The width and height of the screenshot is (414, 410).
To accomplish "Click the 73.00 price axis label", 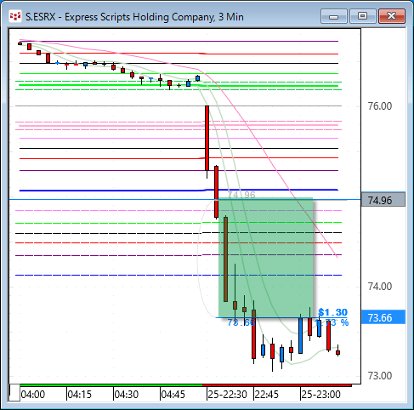I will (x=380, y=376).
